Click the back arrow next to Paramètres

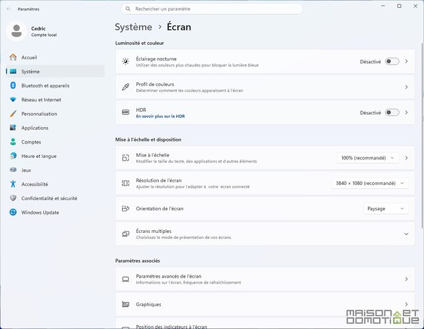pyautogui.click(x=9, y=9)
